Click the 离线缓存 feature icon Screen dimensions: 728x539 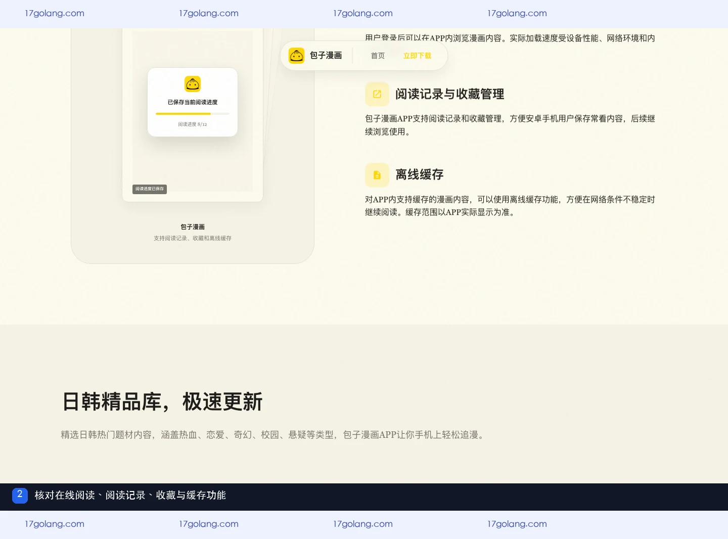(x=377, y=175)
